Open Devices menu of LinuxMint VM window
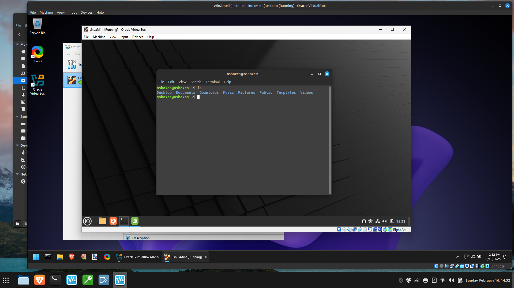The image size is (514, 288). (x=137, y=37)
